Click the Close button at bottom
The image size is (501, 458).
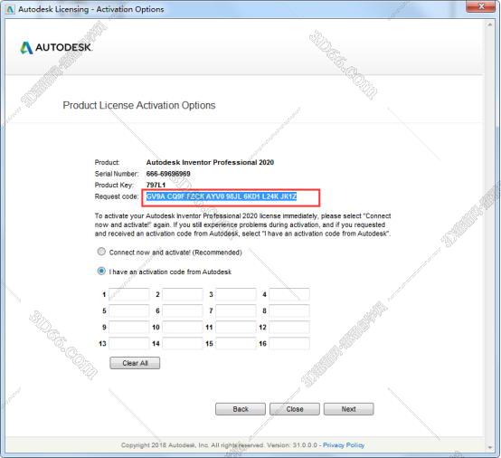(x=295, y=409)
